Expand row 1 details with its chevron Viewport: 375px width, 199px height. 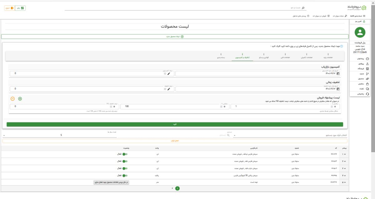[345, 154]
